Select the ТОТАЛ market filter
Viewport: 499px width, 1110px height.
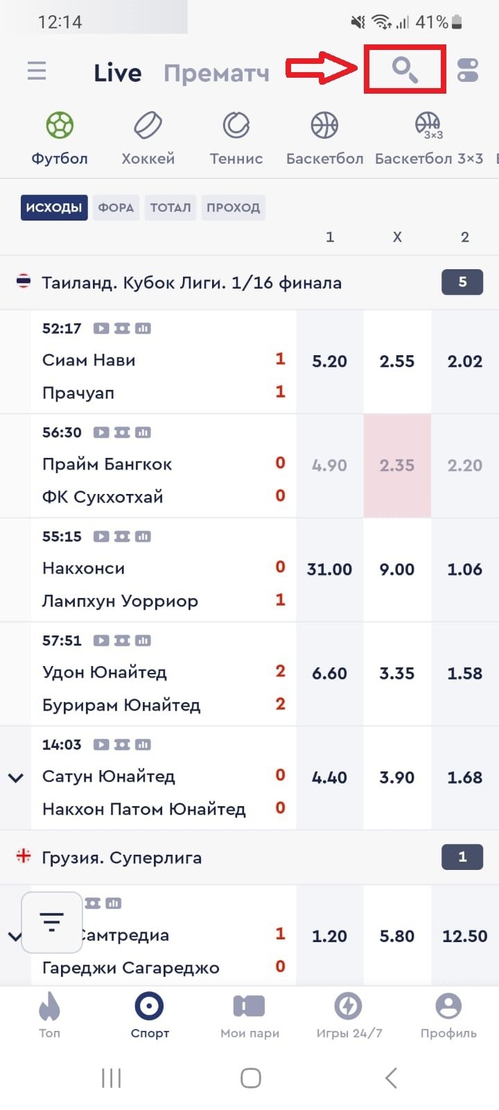[x=170, y=207]
